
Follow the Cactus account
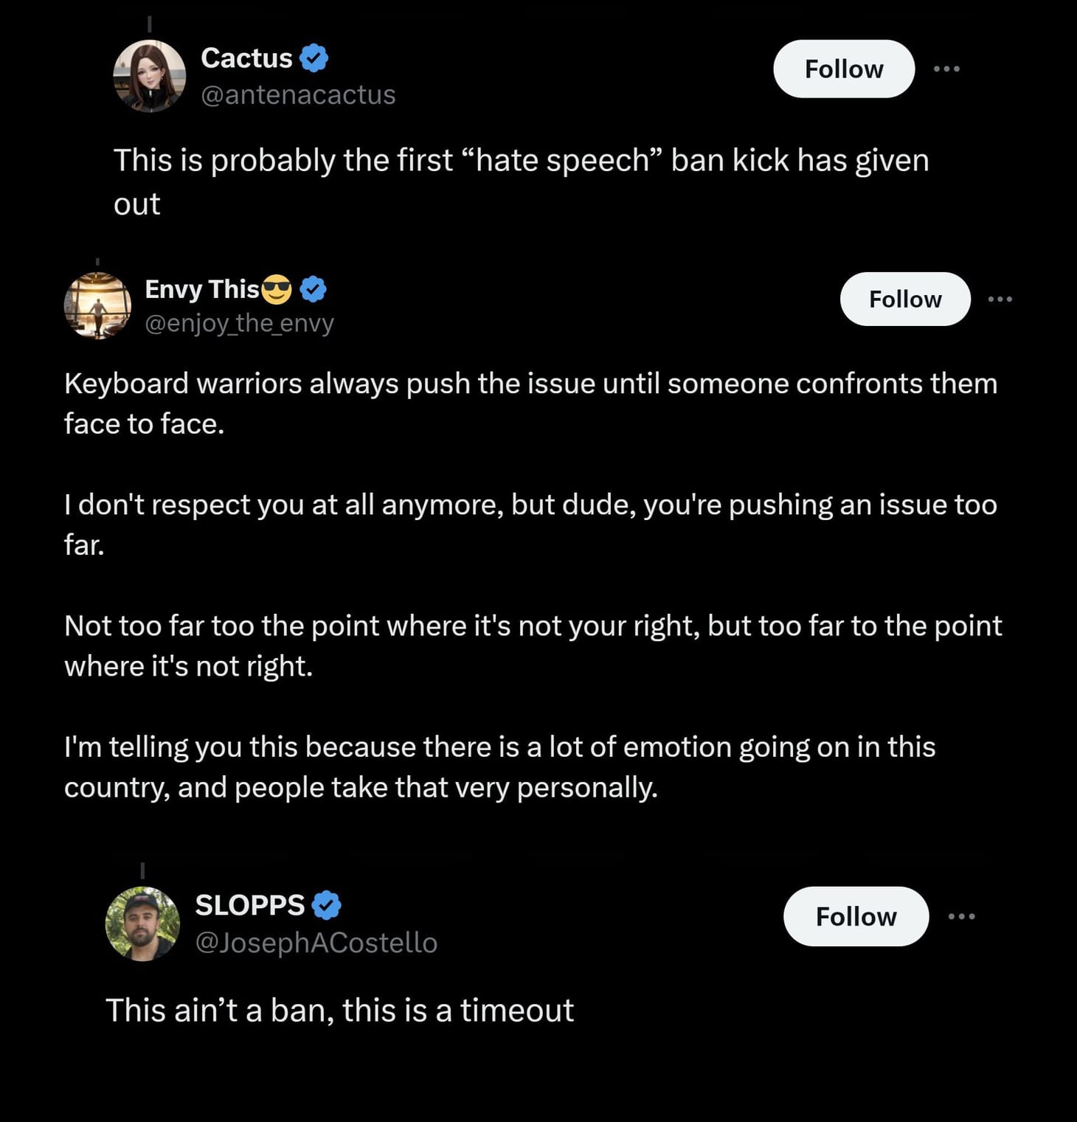coord(843,69)
